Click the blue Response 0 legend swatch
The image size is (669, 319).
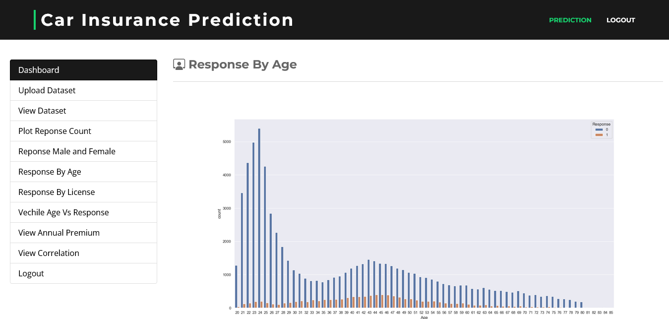(599, 129)
